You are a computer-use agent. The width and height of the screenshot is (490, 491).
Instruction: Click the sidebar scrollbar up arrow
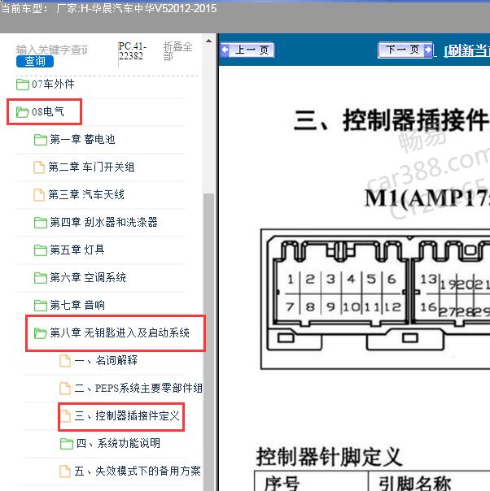pos(209,41)
